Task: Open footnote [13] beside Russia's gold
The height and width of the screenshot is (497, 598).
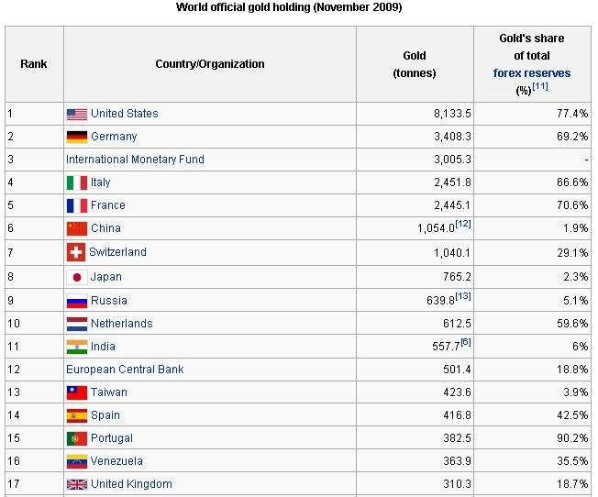Action: coord(463,296)
